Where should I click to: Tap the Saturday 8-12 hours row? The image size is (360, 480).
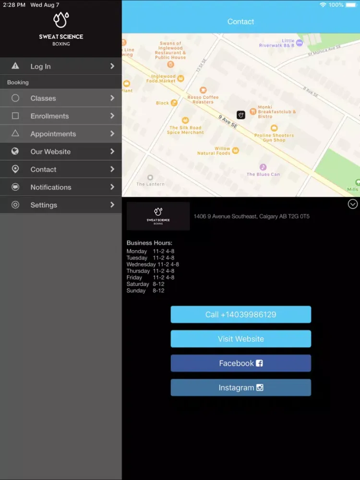(145, 284)
